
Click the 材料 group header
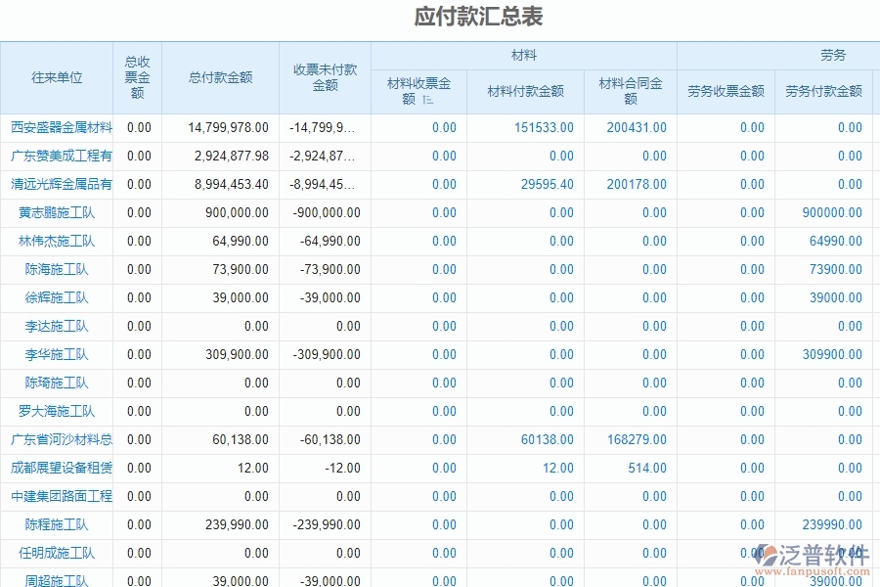(x=523, y=55)
